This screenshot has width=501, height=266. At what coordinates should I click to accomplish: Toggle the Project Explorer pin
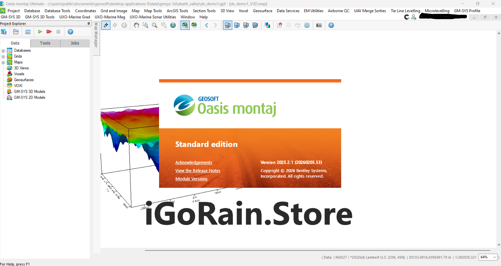point(89,24)
